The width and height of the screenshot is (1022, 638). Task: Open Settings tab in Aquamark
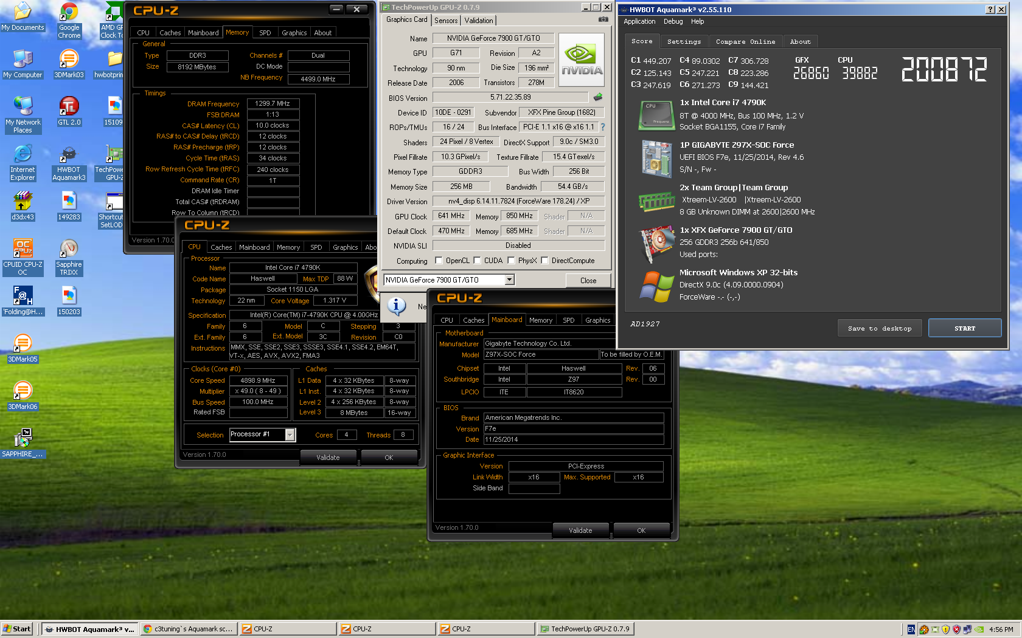click(684, 41)
